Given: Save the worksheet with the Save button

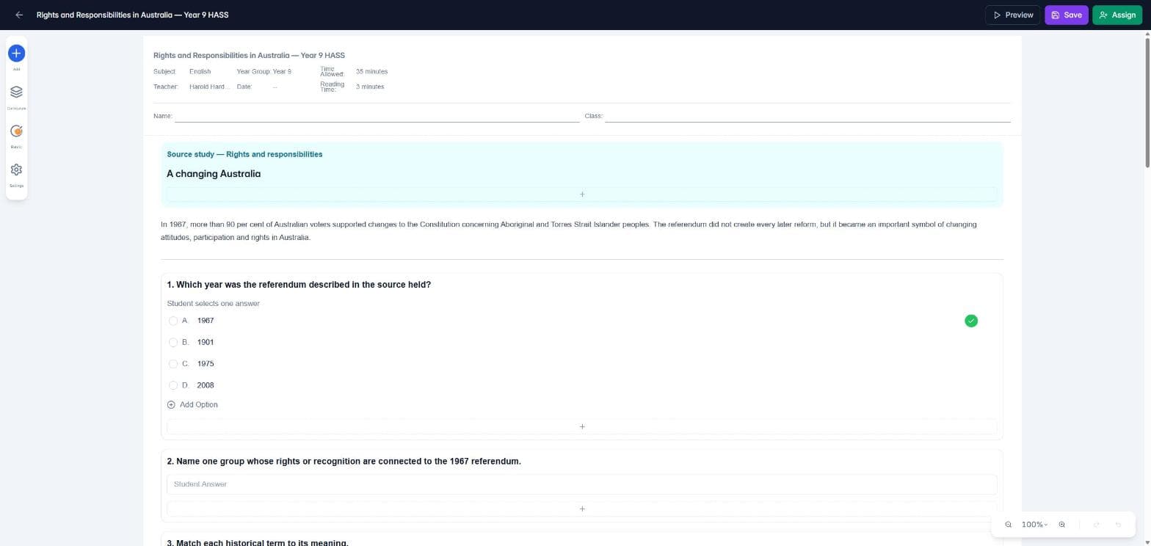Looking at the screenshot, I should (x=1066, y=15).
